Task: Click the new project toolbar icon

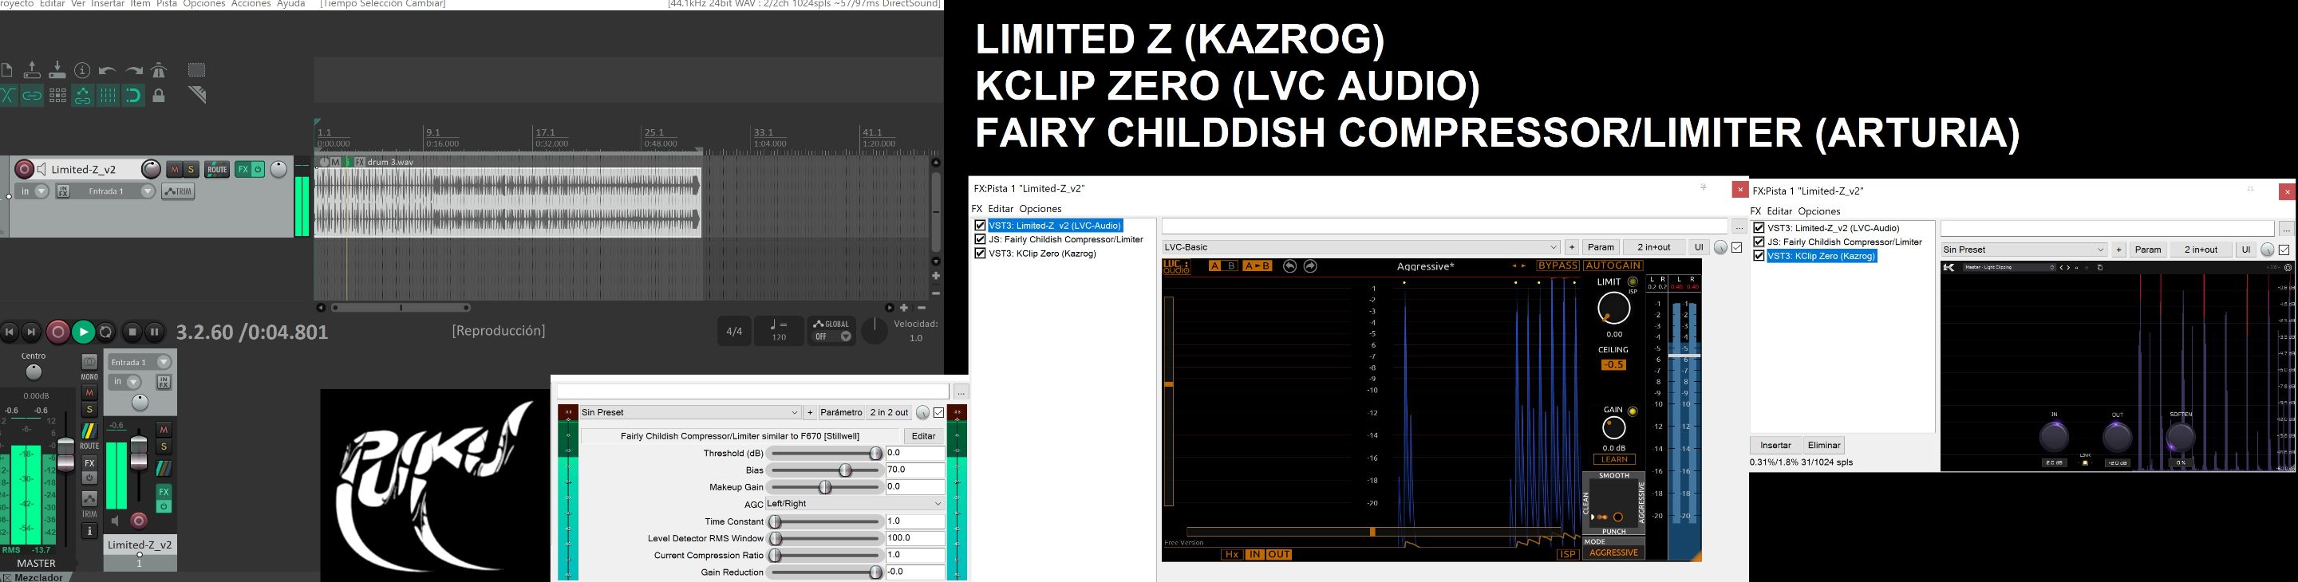Action: tap(6, 69)
